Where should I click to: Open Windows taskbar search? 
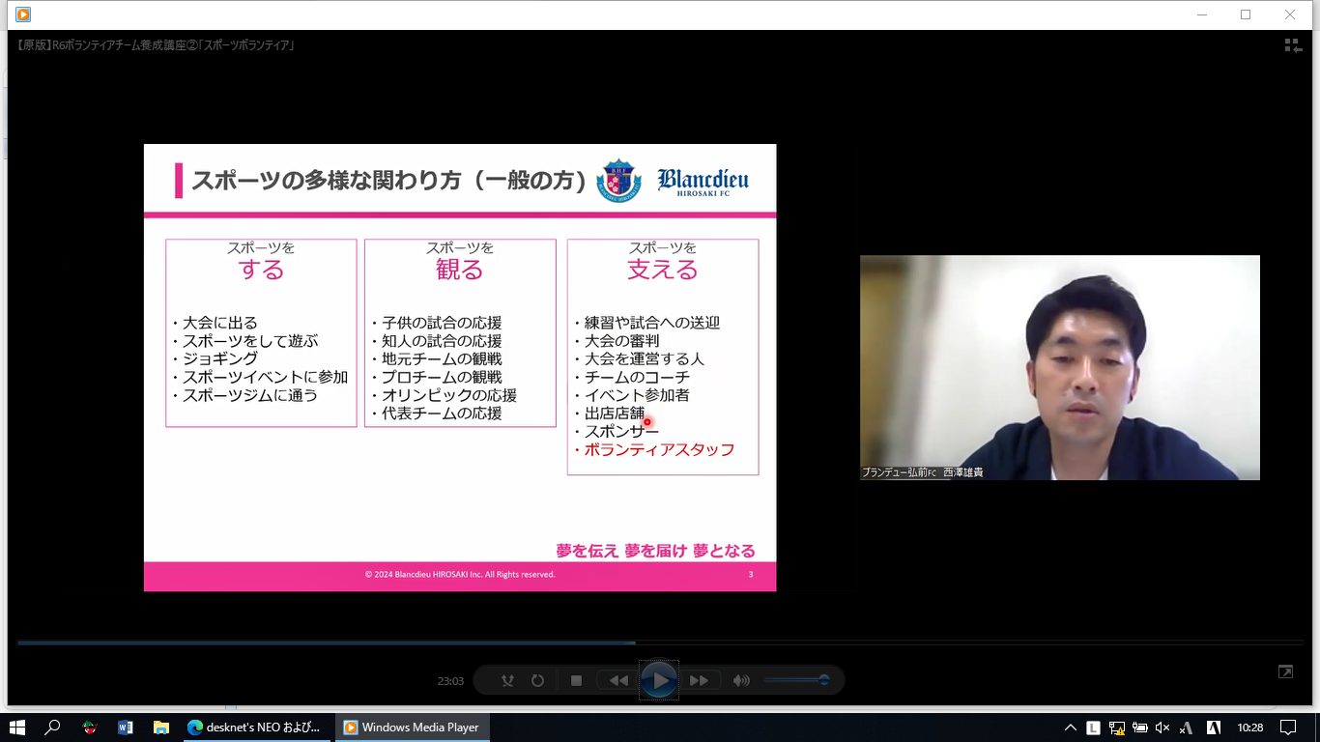53,728
